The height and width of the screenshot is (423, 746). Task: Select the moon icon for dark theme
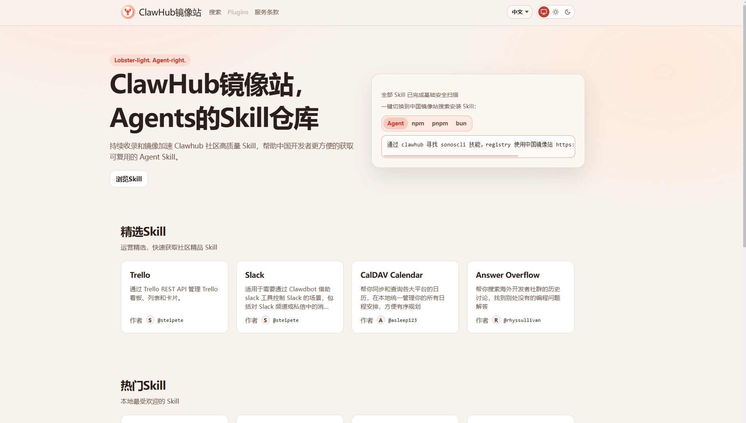pyautogui.click(x=568, y=12)
